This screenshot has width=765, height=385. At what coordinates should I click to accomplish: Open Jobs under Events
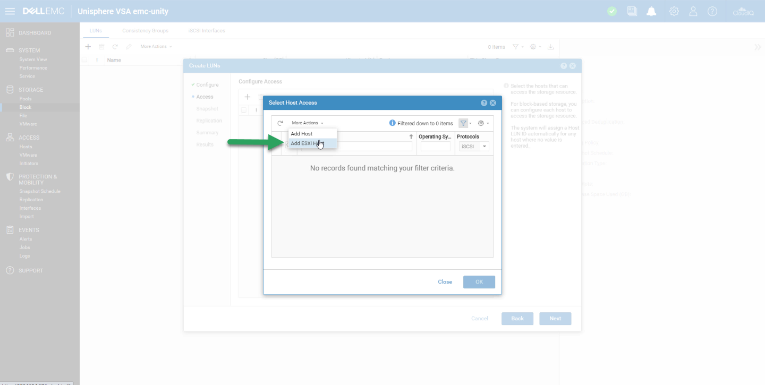25,247
